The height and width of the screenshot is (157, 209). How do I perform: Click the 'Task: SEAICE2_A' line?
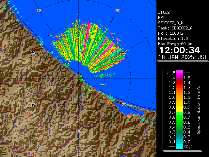pos(175,28)
